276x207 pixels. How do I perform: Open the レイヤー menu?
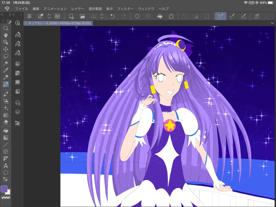(x=78, y=9)
